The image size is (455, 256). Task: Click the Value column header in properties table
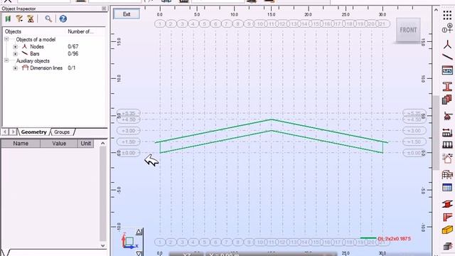pos(59,144)
